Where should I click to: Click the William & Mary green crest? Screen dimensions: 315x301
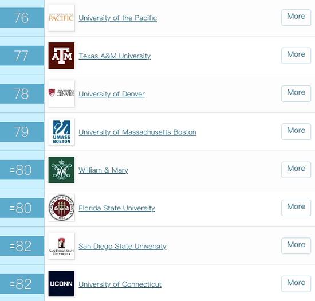click(61, 170)
